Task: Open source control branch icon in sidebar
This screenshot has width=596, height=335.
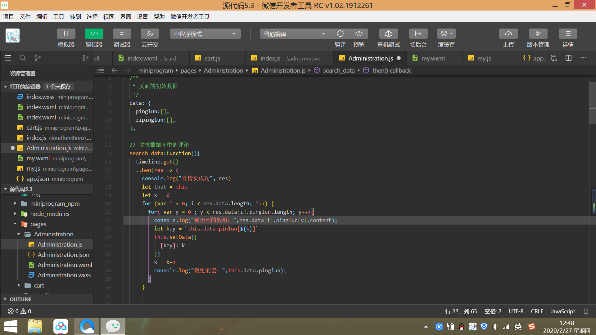Action: pos(38,58)
